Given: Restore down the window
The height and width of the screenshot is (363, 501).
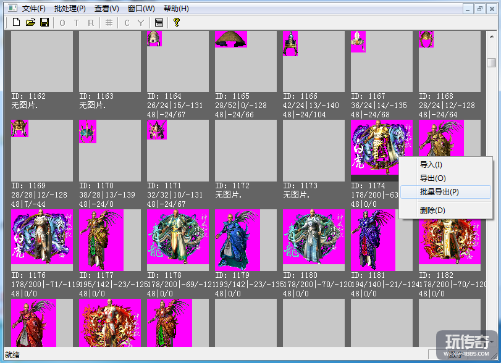Looking at the screenshot, I should (479, 9).
